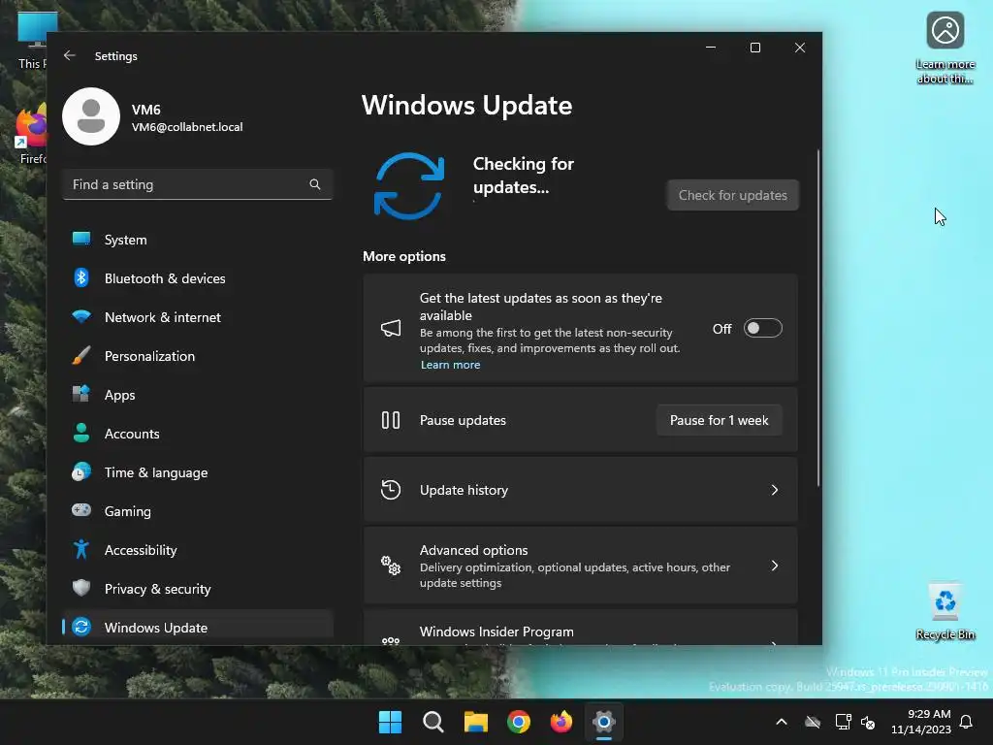Select Time & language category

[198, 472]
